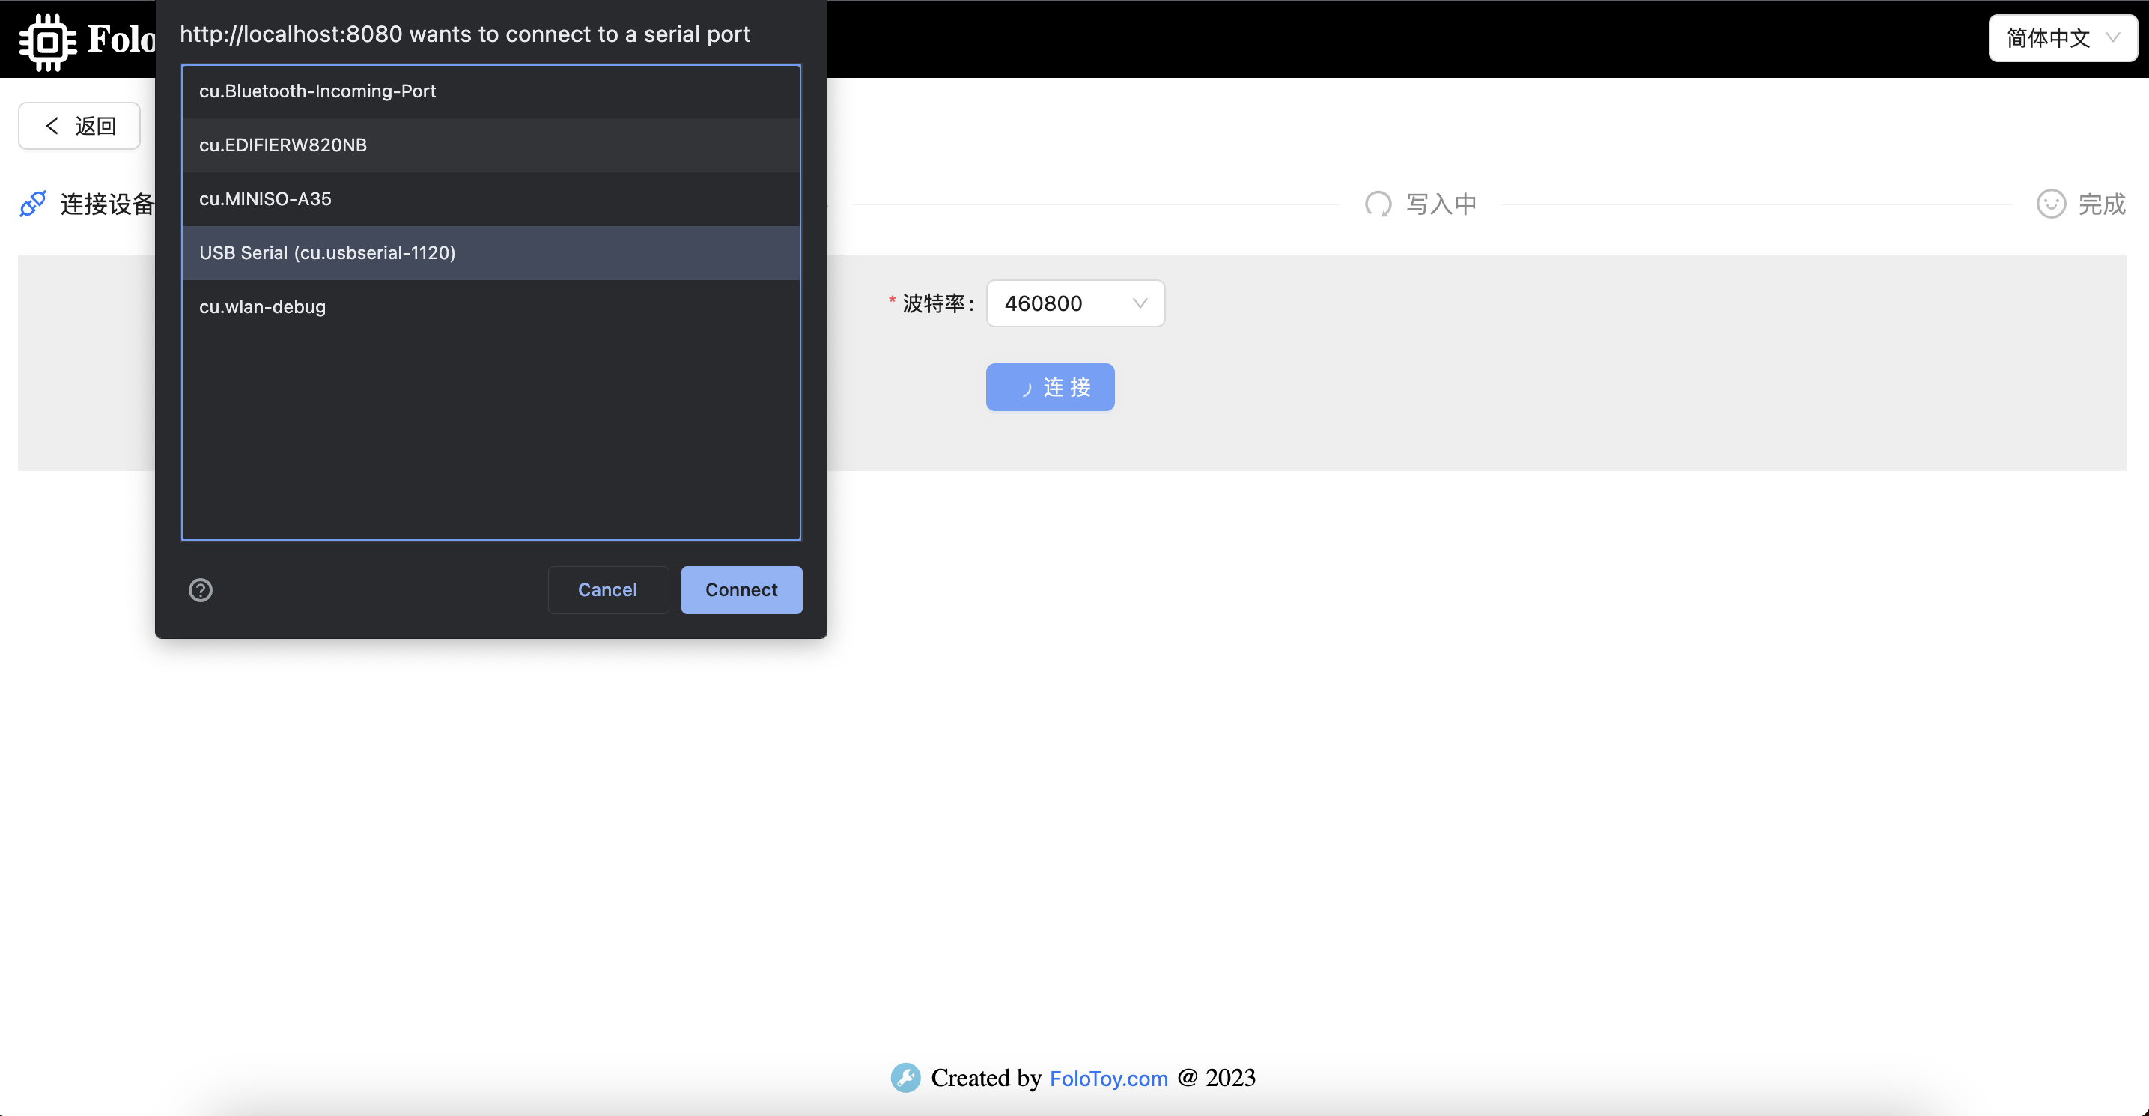Screen dimensions: 2149x1116
Task: Click the link icon beside 连接设备
Action: click(32, 204)
